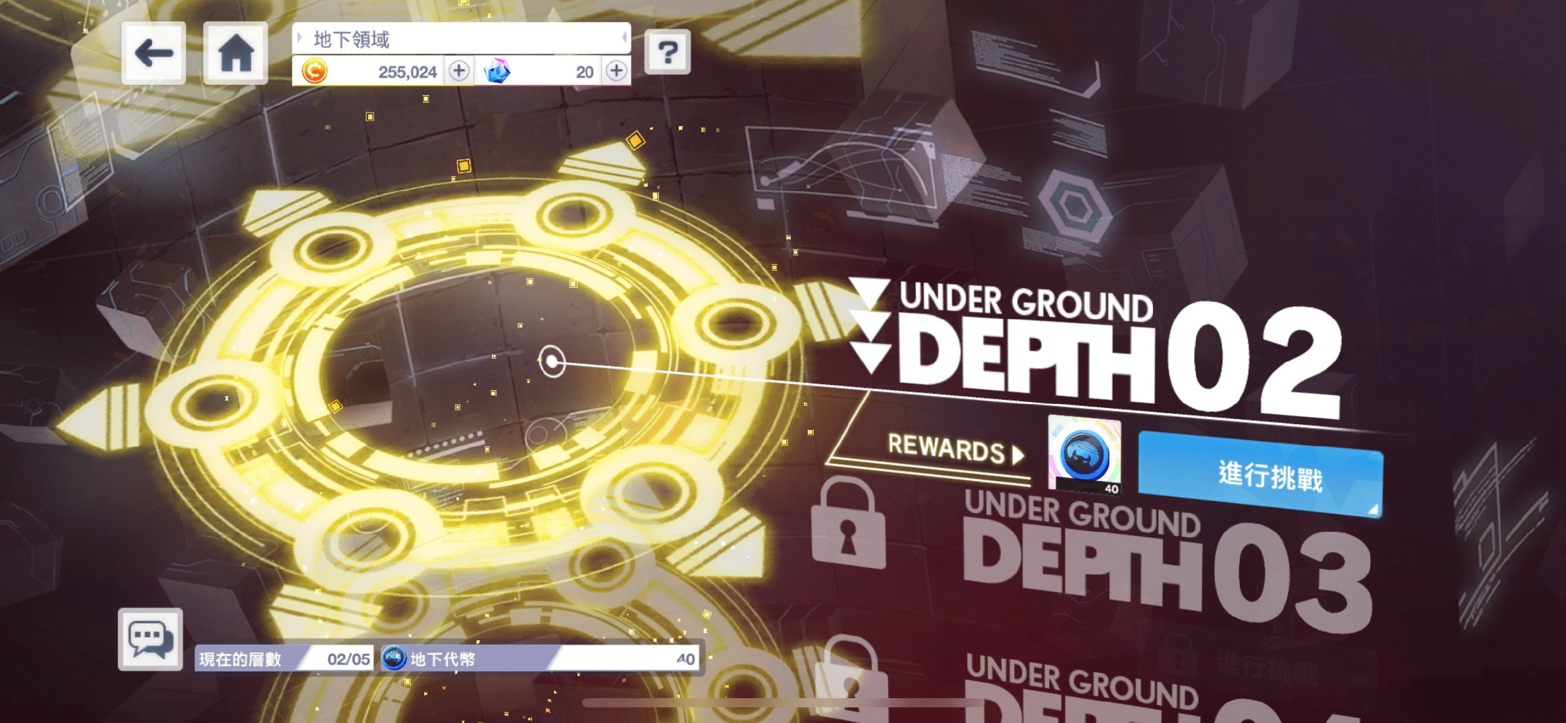
Task: Tap the blue crystal gem icon
Action: (497, 70)
